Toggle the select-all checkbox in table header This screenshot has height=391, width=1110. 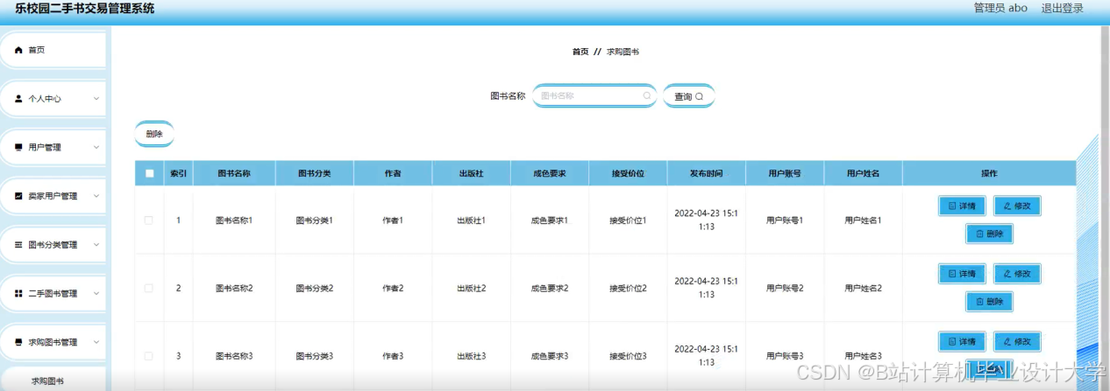pyautogui.click(x=149, y=173)
